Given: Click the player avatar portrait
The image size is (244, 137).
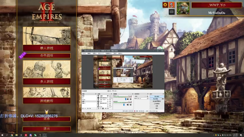Looking at the screenshot, I should point(183,8).
